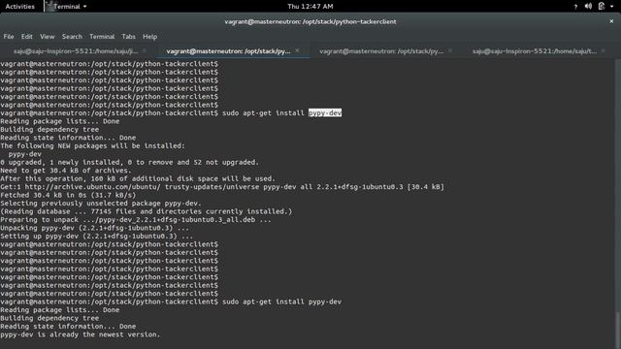Image resolution: width=621 pixels, height=349 pixels.
Task: Open the Activities overview
Action: 19,7
